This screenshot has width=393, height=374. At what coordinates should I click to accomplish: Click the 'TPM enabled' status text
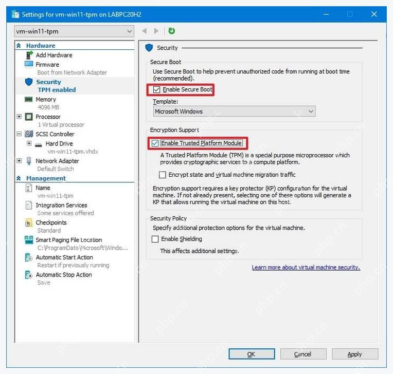pos(57,89)
